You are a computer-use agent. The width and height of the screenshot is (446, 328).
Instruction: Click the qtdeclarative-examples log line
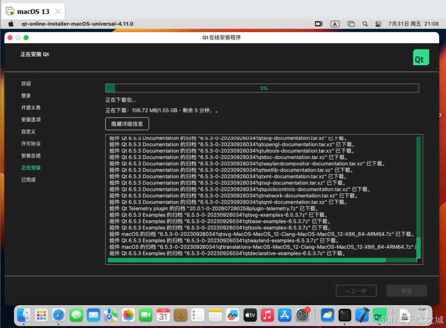click(228, 253)
